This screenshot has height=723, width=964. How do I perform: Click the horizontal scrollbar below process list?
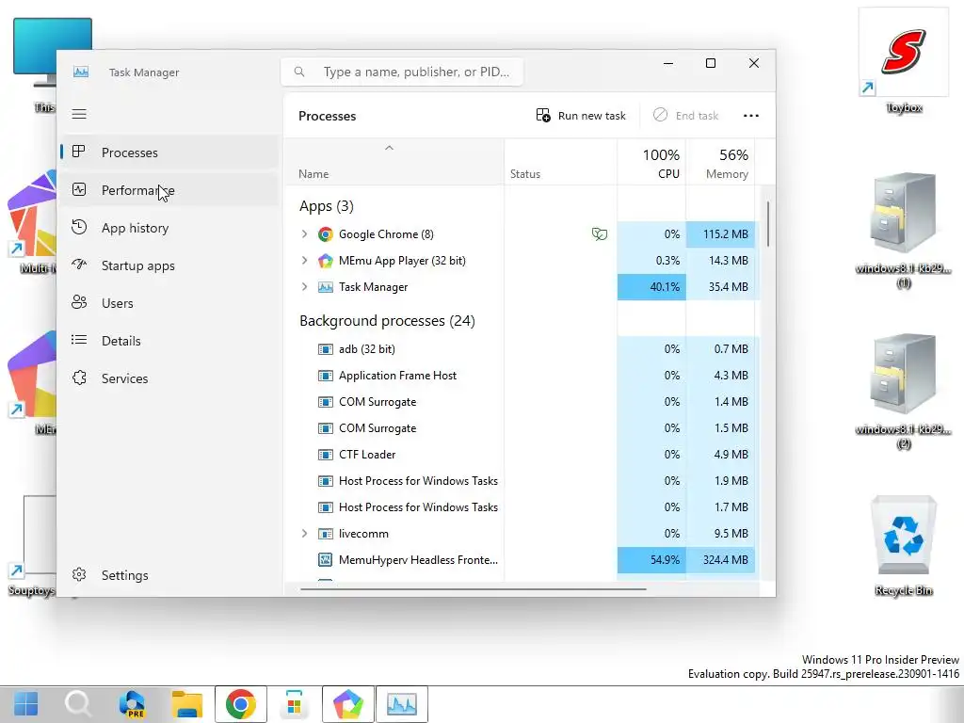[473, 589]
